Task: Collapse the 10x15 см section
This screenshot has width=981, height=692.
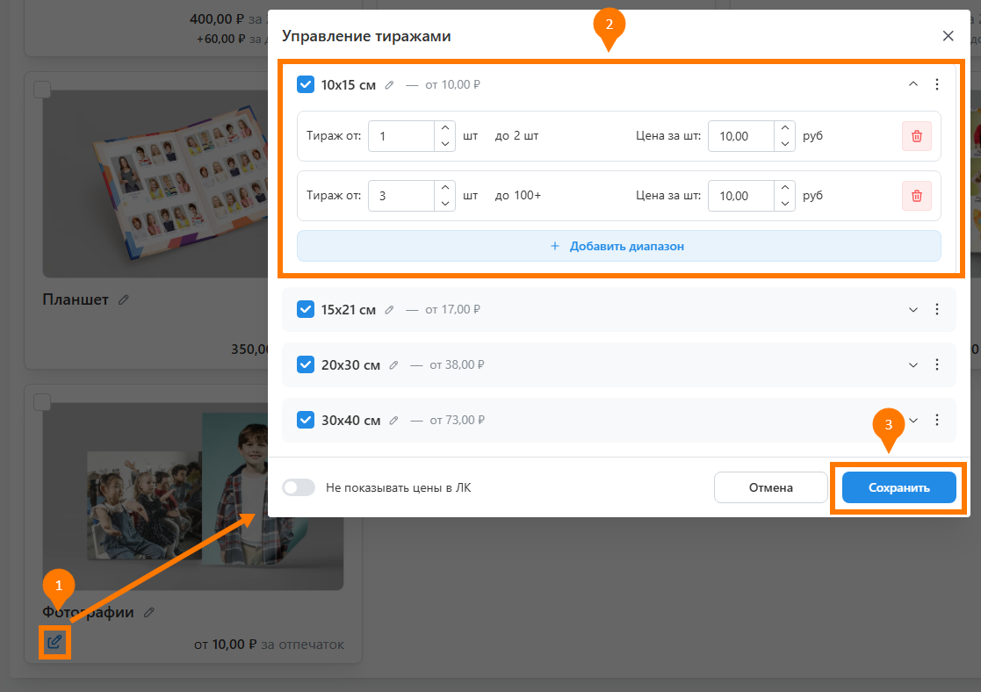Action: coord(912,84)
